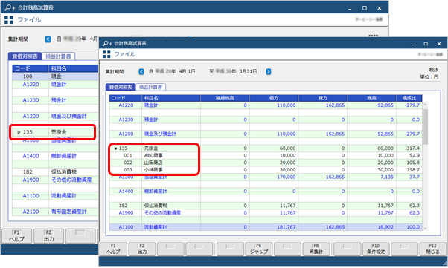Click back window title bar search icon
Image resolution: width=448 pixels, height=268 pixels.
[x=10, y=7]
